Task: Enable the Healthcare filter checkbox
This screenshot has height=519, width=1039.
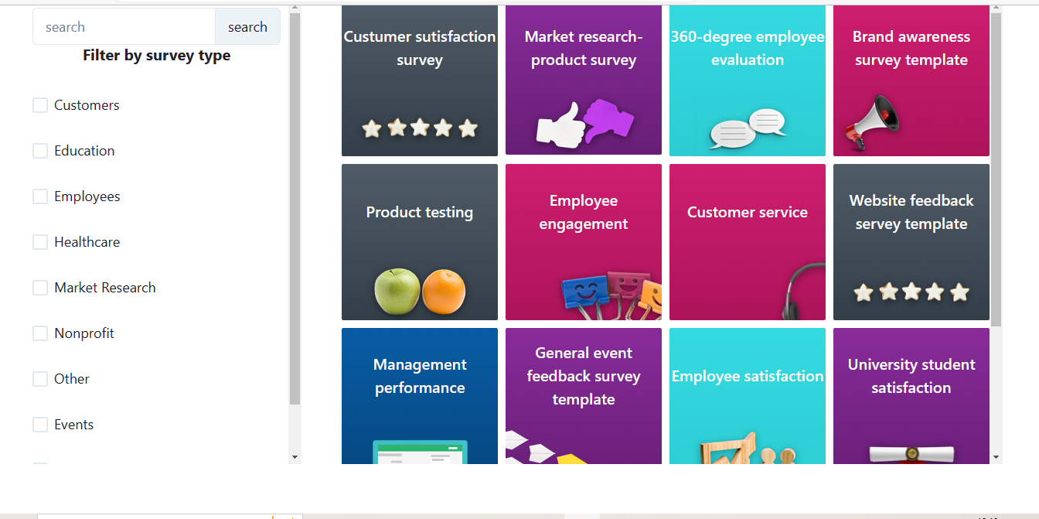Action: [x=40, y=242]
